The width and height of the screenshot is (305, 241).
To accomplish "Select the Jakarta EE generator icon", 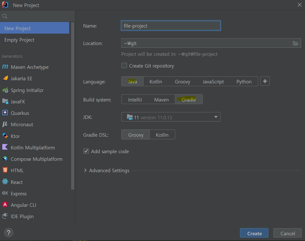I will 5,78.
